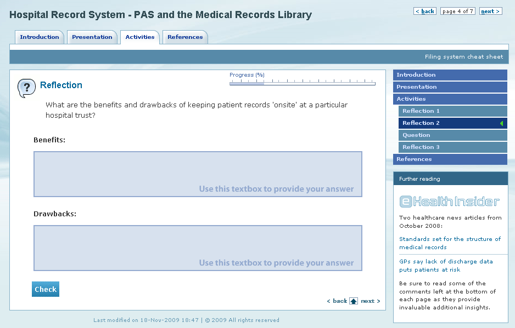The width and height of the screenshot is (515, 328).
Task: Click the Benefits: label
Action: pos(49,140)
